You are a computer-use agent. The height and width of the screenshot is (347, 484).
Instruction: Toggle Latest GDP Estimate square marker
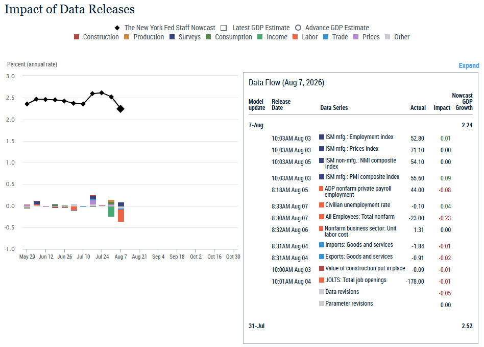click(x=224, y=28)
